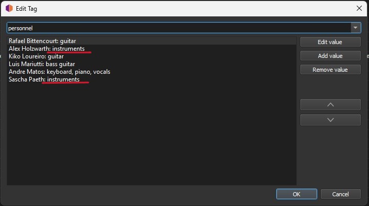Select the Kiko Loureiro: guitar entry
Image resolution: width=369 pixels, height=206 pixels.
[36, 56]
